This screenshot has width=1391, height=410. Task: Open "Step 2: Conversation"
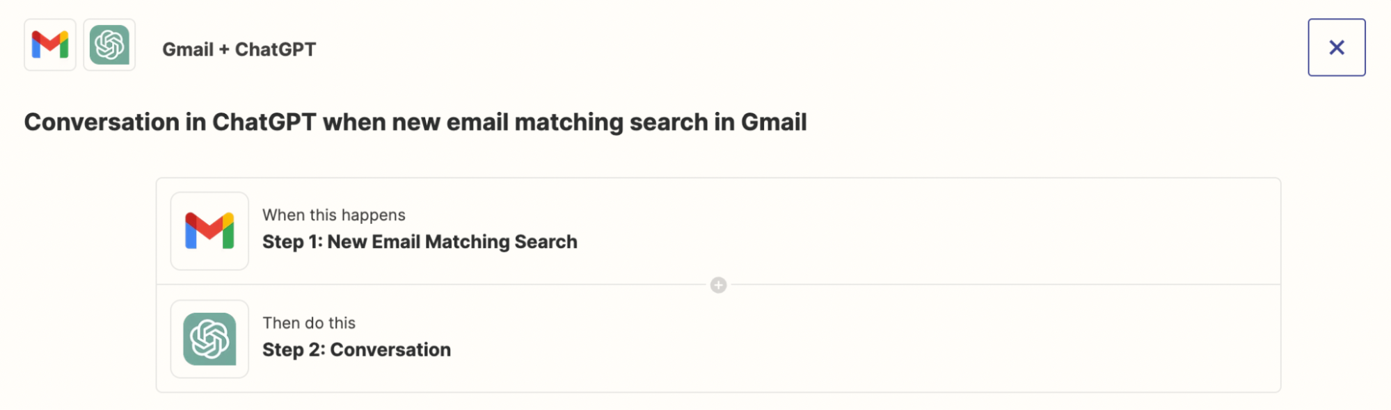(x=356, y=350)
